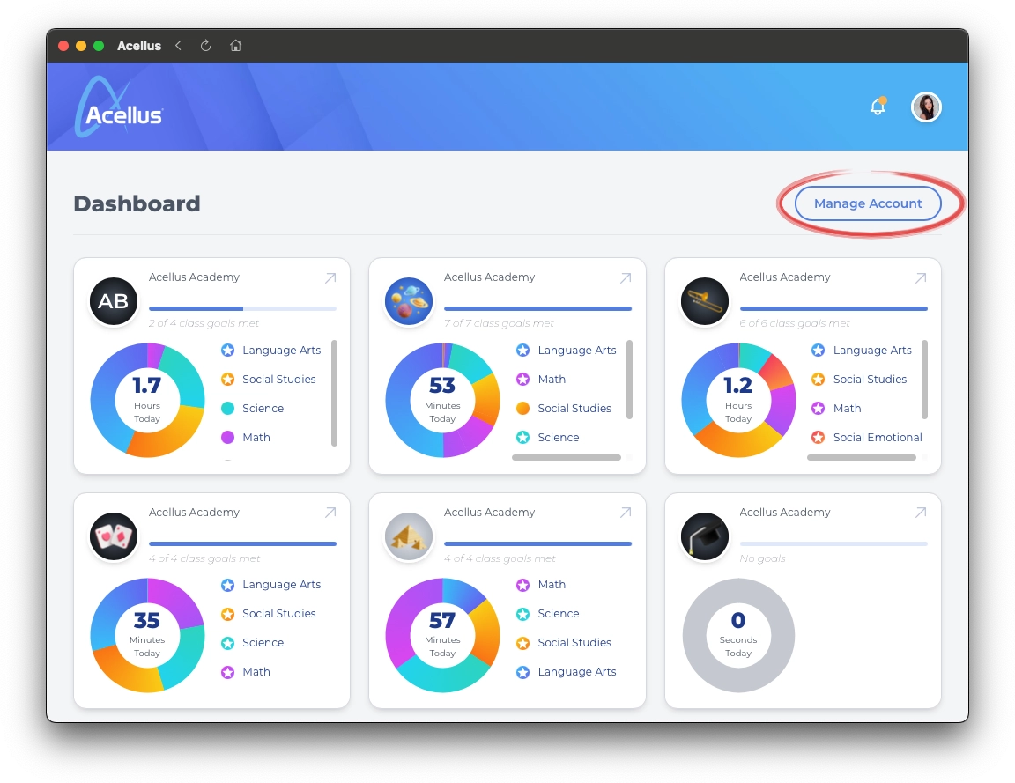Select the planets avatar
This screenshot has height=783, width=1015.
pos(409,301)
